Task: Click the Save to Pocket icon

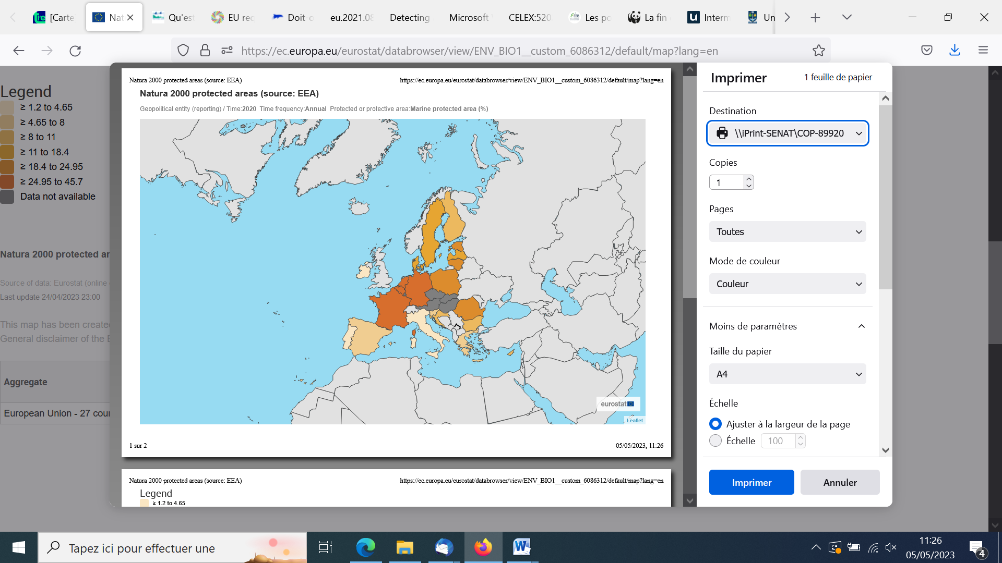Action: point(926,51)
